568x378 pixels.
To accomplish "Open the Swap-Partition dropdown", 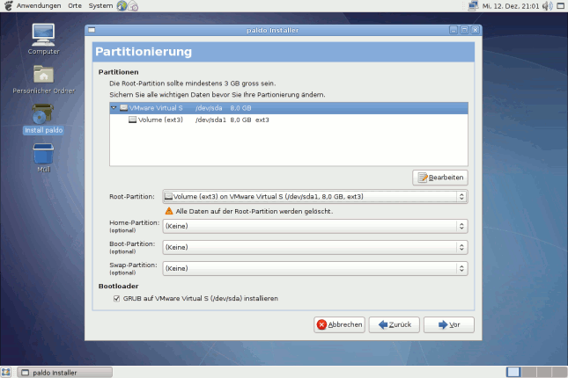I will [315, 268].
